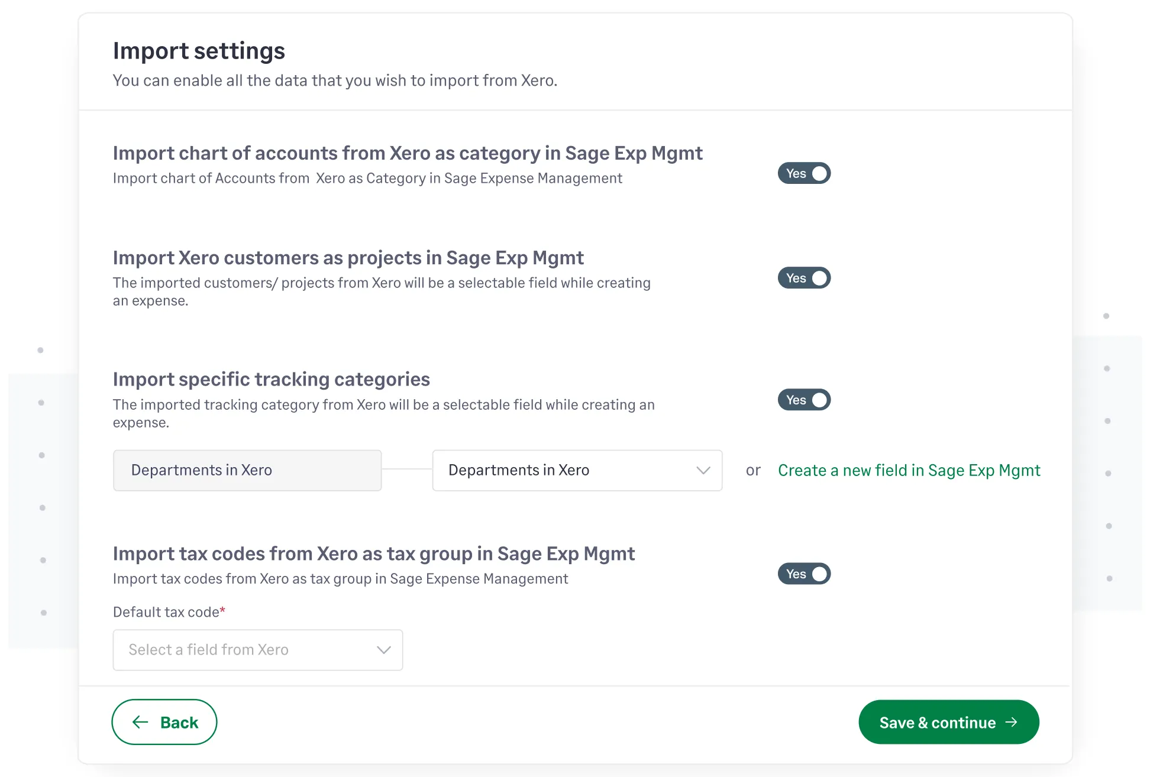
Task: Turn off Xero customers as projects import
Action: pos(804,278)
